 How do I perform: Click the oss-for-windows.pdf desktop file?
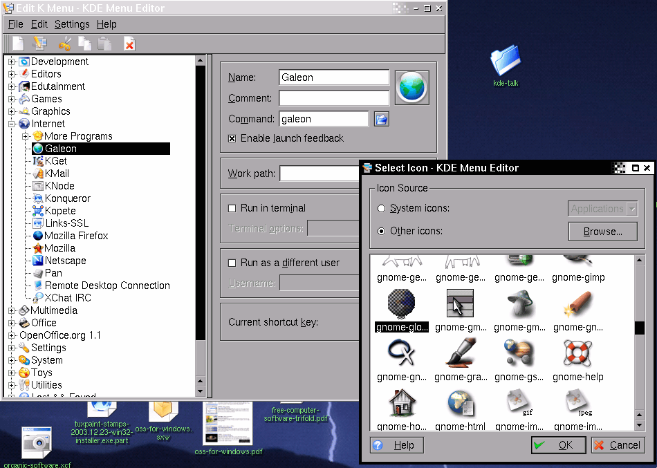(228, 428)
